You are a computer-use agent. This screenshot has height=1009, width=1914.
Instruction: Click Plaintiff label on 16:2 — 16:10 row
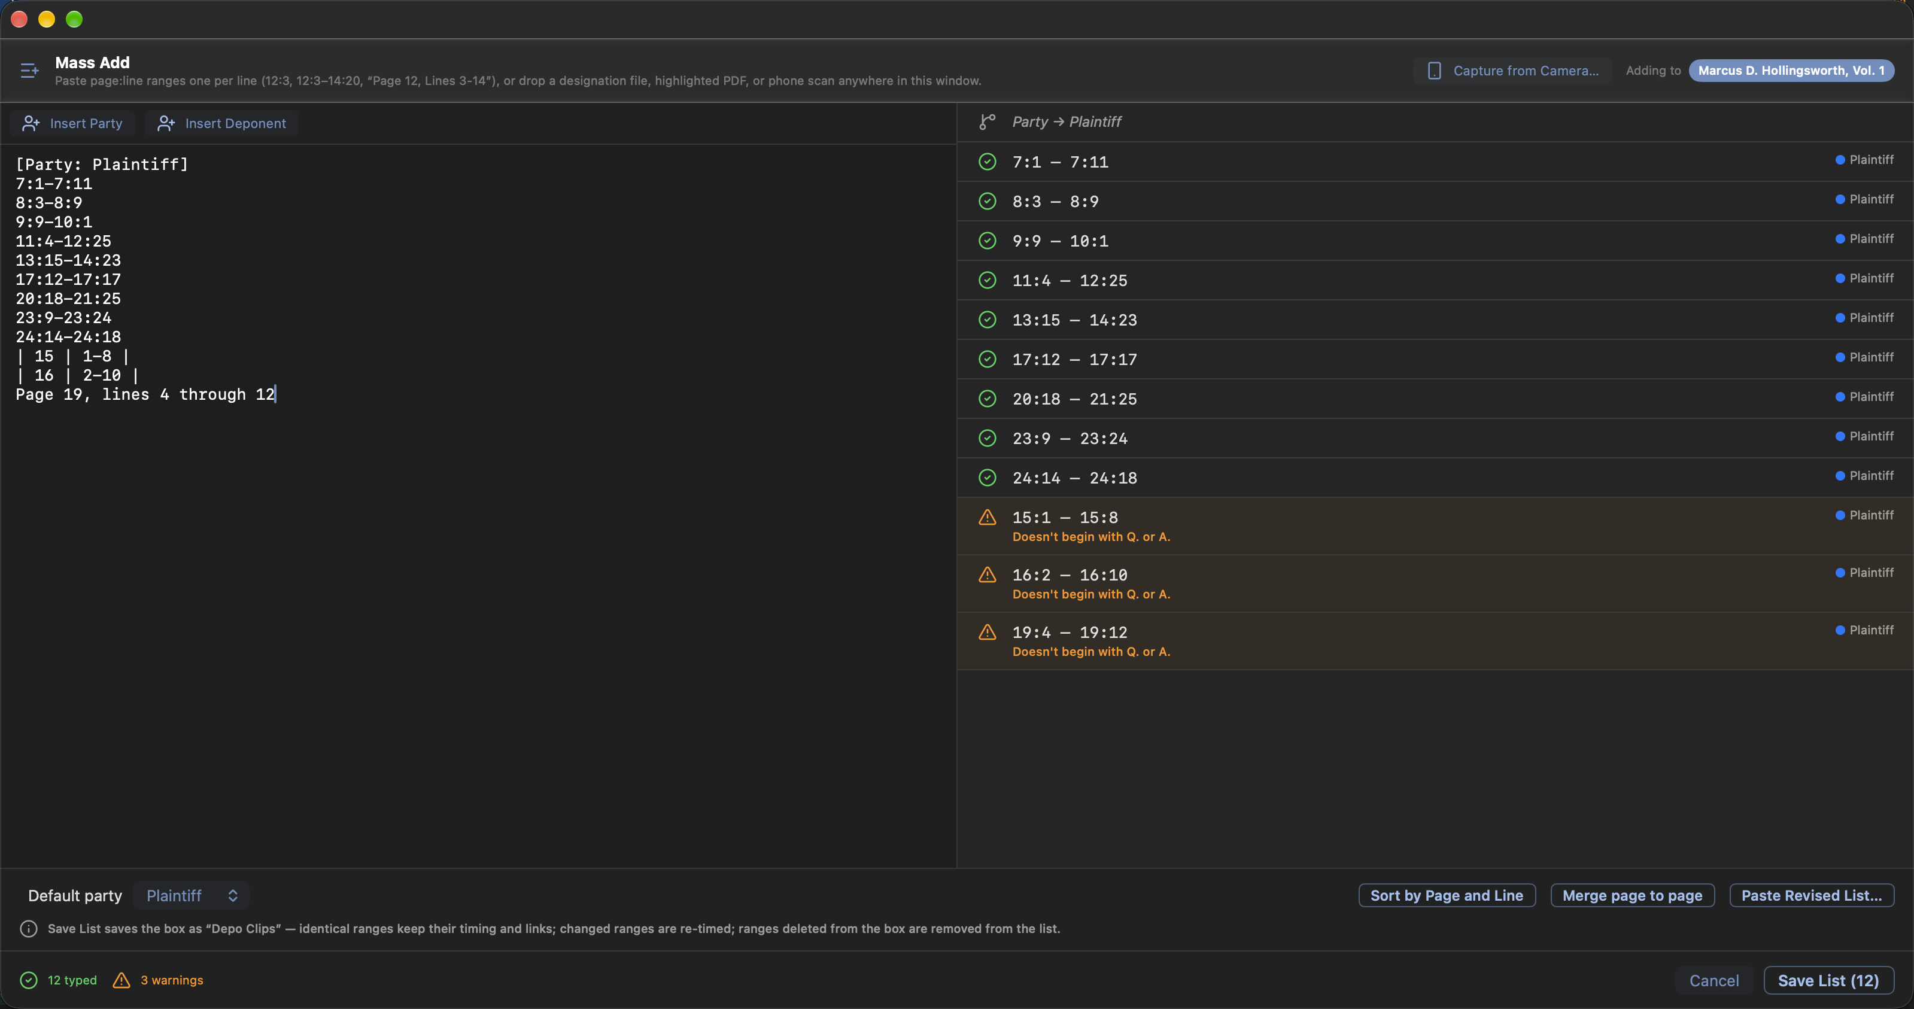pos(1871,573)
